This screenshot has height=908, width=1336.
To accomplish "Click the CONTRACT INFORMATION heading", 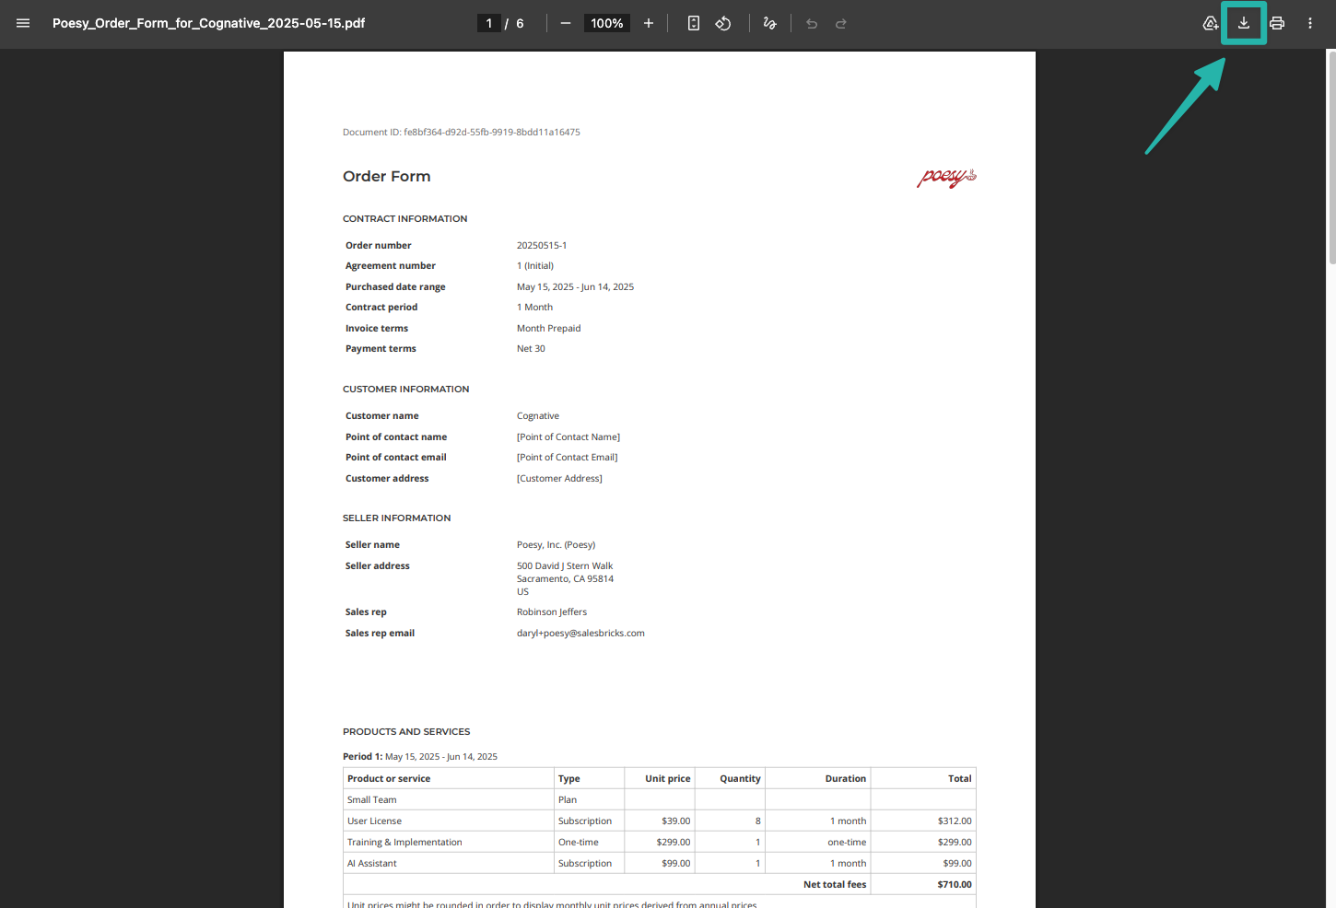I will pos(405,219).
